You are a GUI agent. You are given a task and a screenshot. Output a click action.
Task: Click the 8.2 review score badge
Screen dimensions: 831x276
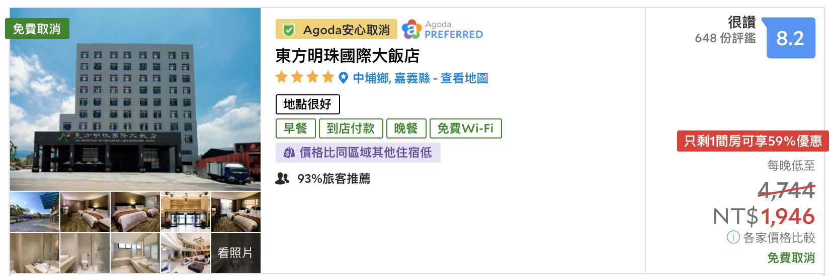click(x=790, y=38)
